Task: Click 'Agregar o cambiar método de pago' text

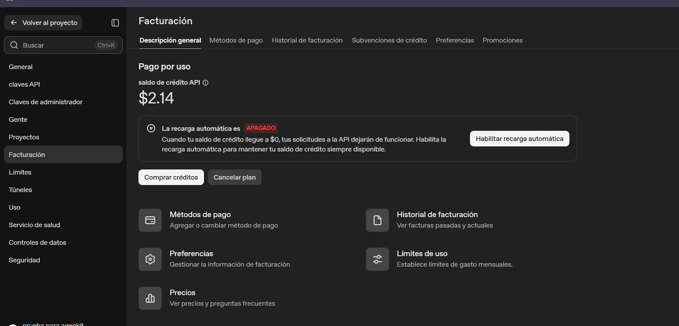Action: click(x=224, y=226)
